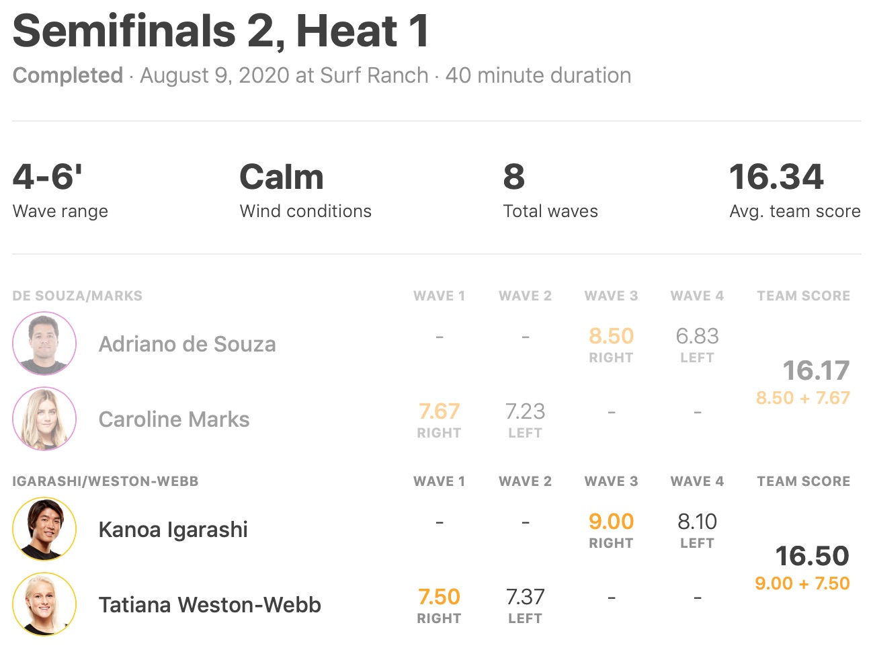Image resolution: width=871 pixels, height=656 pixels.
Task: Select Tatiana Weston-Webb's profile photo
Action: tap(44, 604)
